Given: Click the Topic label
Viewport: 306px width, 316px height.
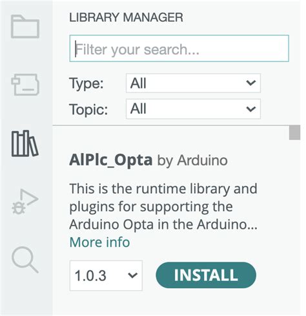Looking at the screenshot, I should click(88, 109).
